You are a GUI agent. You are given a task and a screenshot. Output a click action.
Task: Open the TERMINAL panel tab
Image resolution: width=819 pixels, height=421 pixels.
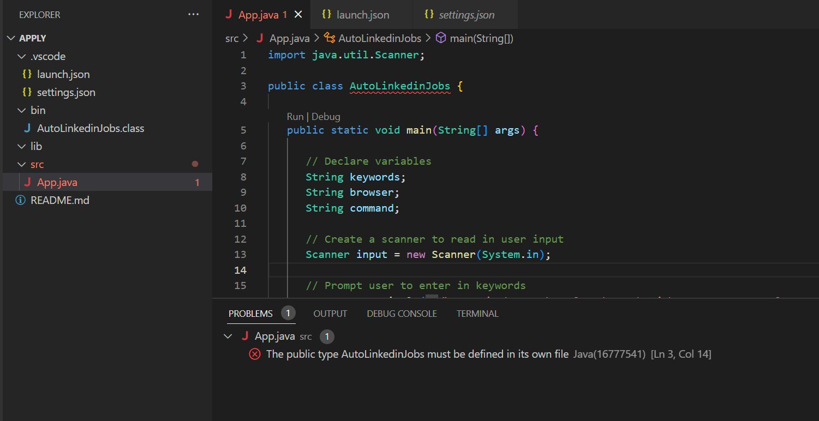point(477,313)
